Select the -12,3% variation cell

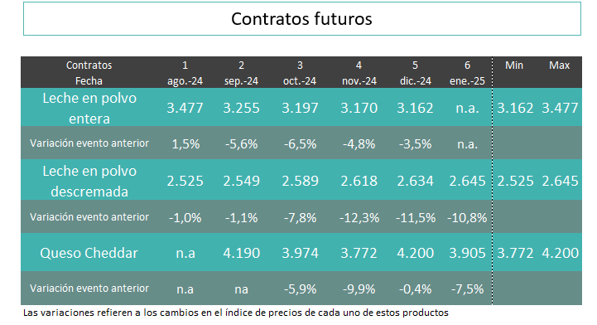pos(359,217)
